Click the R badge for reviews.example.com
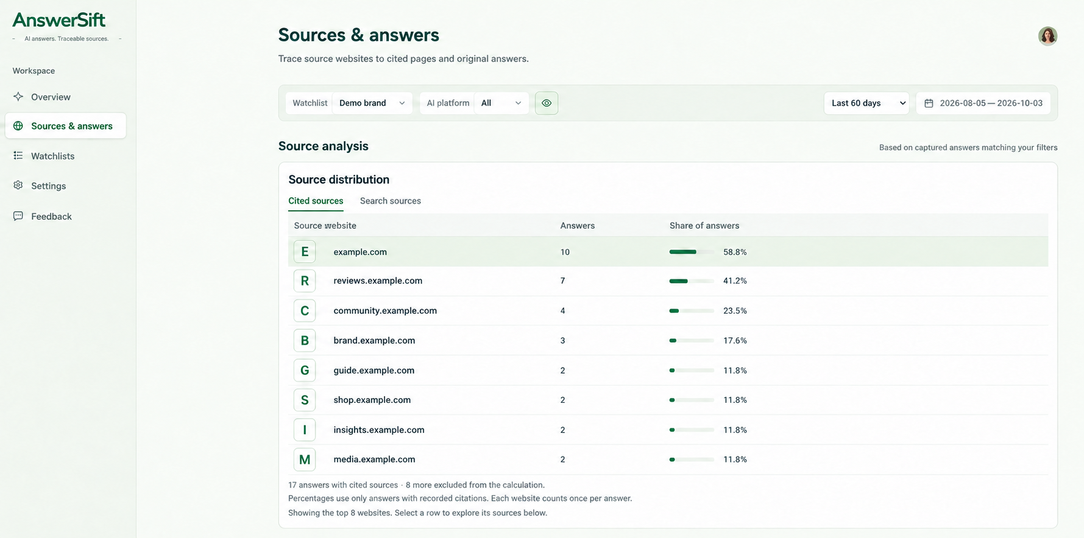The height and width of the screenshot is (538, 1084). tap(305, 281)
